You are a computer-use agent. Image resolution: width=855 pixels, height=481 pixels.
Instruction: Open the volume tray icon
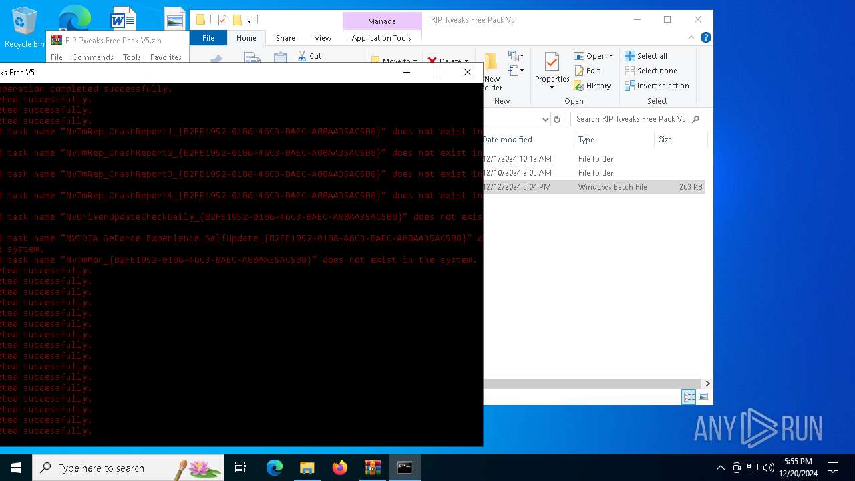[x=769, y=468]
